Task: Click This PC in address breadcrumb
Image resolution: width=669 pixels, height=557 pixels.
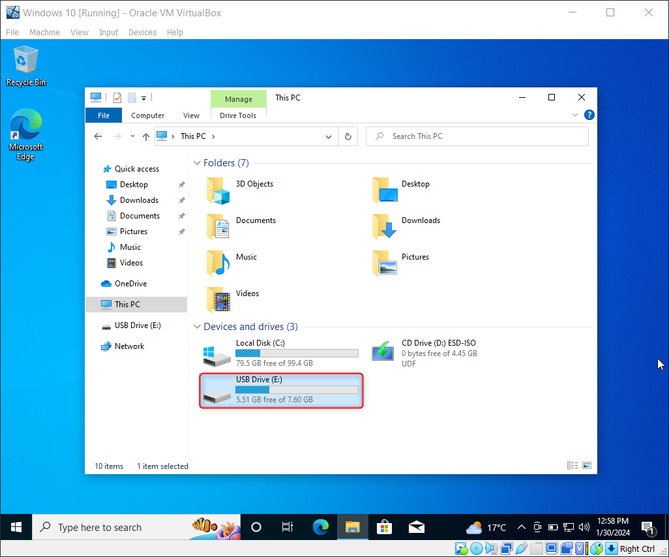Action: [193, 136]
